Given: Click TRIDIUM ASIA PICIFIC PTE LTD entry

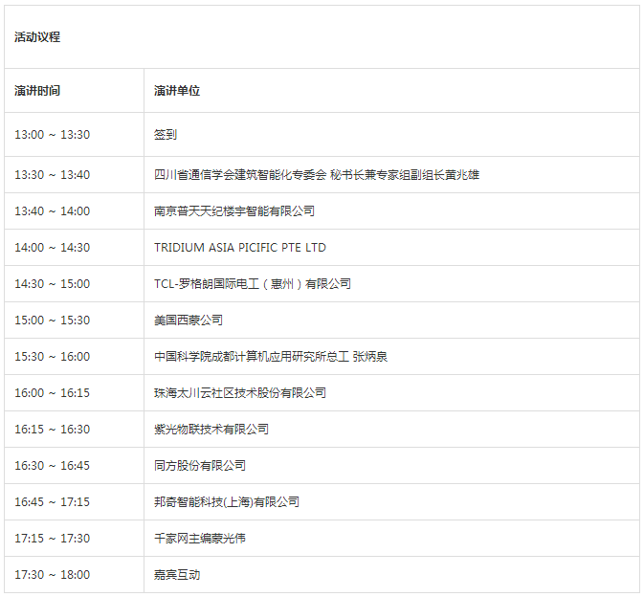Looking at the screenshot, I should (240, 248).
